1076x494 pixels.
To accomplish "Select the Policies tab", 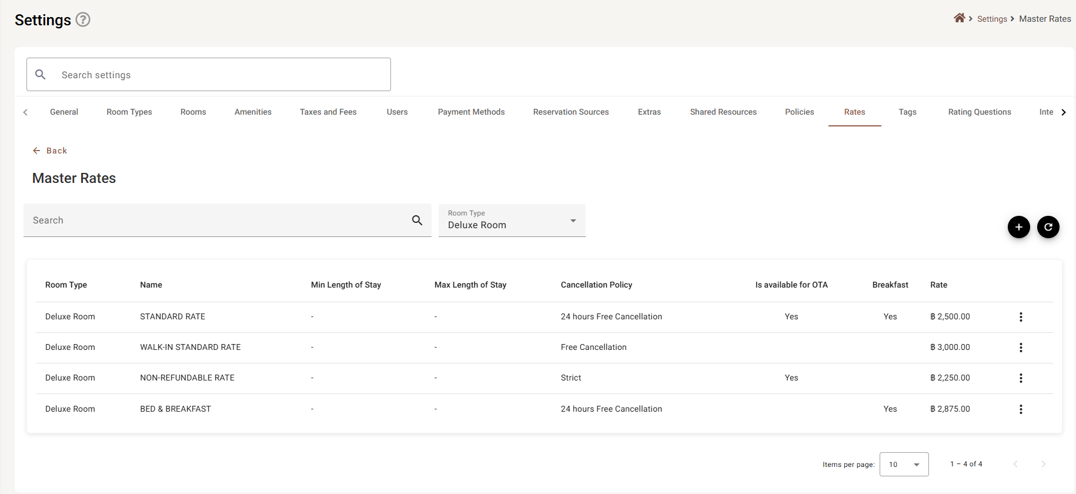I will coord(800,112).
